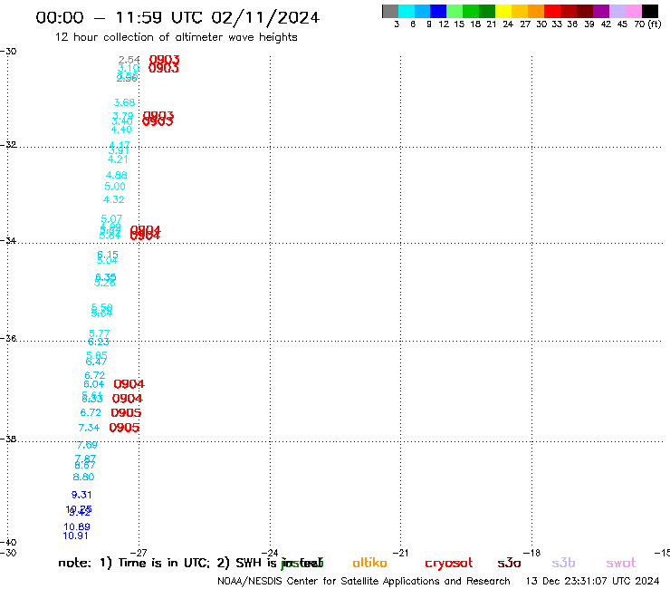The image size is (670, 589).
Task: Click the note 'Time is in UTC'
Action: 164,563
